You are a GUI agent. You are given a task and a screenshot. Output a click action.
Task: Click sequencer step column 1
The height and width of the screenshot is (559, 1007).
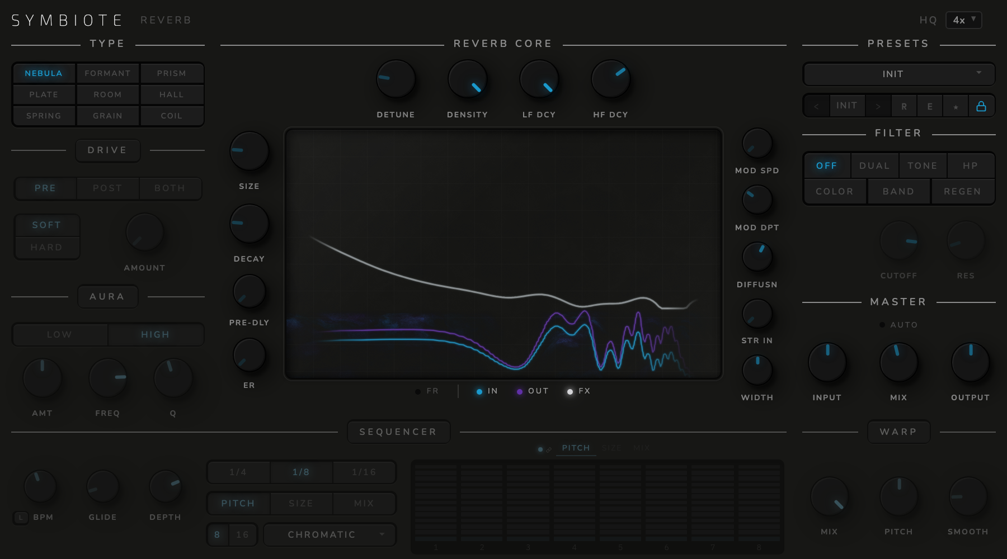click(436, 503)
